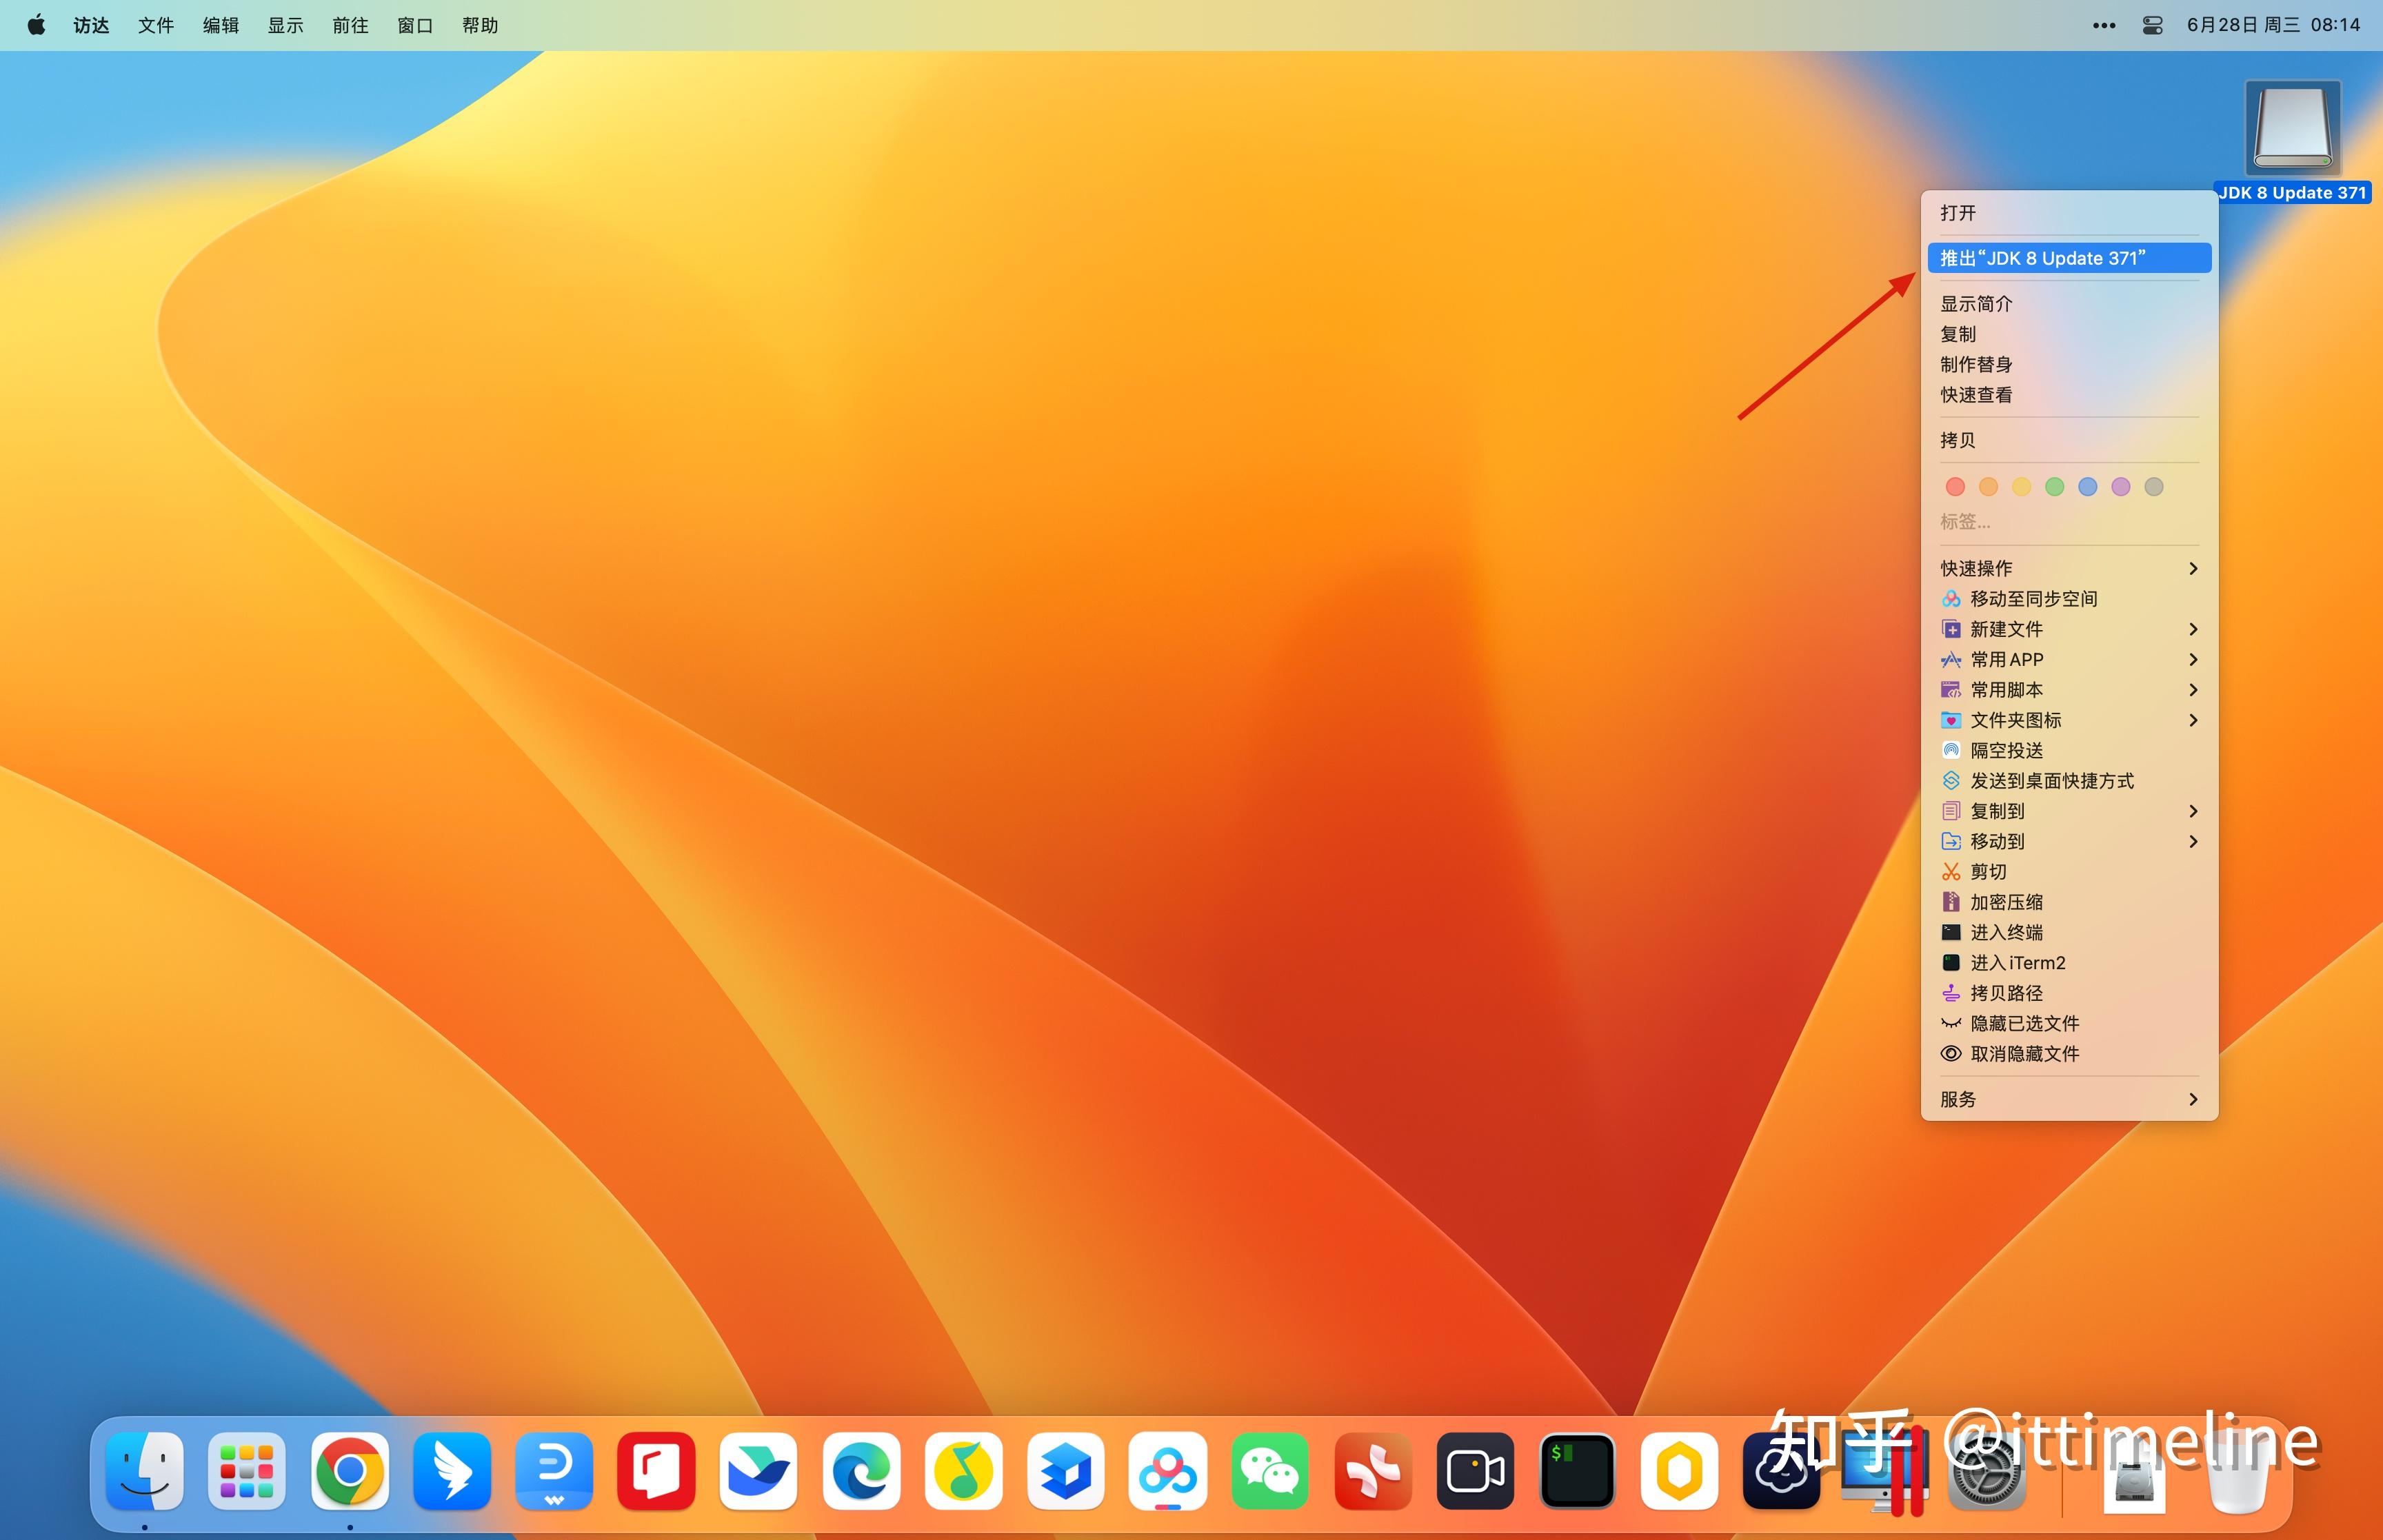Launch Microsoft Edge from the dock
2383x1540 pixels.
tap(861, 1470)
